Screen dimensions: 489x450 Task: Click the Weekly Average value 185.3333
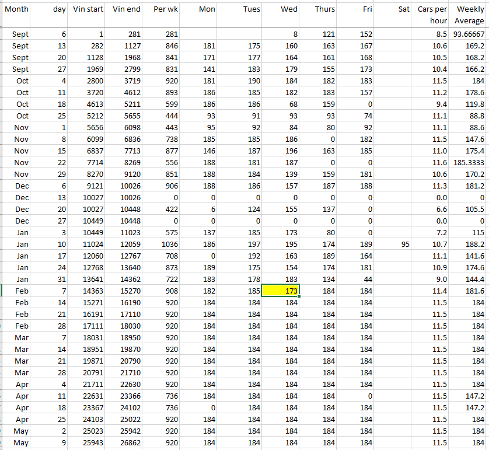[x=469, y=162]
